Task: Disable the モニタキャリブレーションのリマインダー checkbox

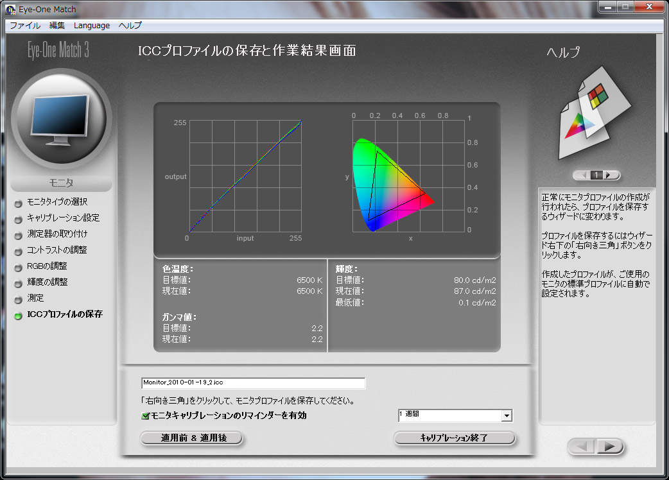Action: pos(146,416)
